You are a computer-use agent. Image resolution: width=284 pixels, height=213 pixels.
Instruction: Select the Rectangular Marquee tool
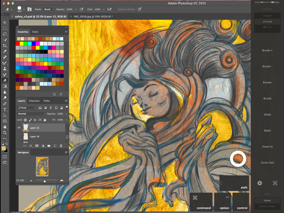[5, 28]
